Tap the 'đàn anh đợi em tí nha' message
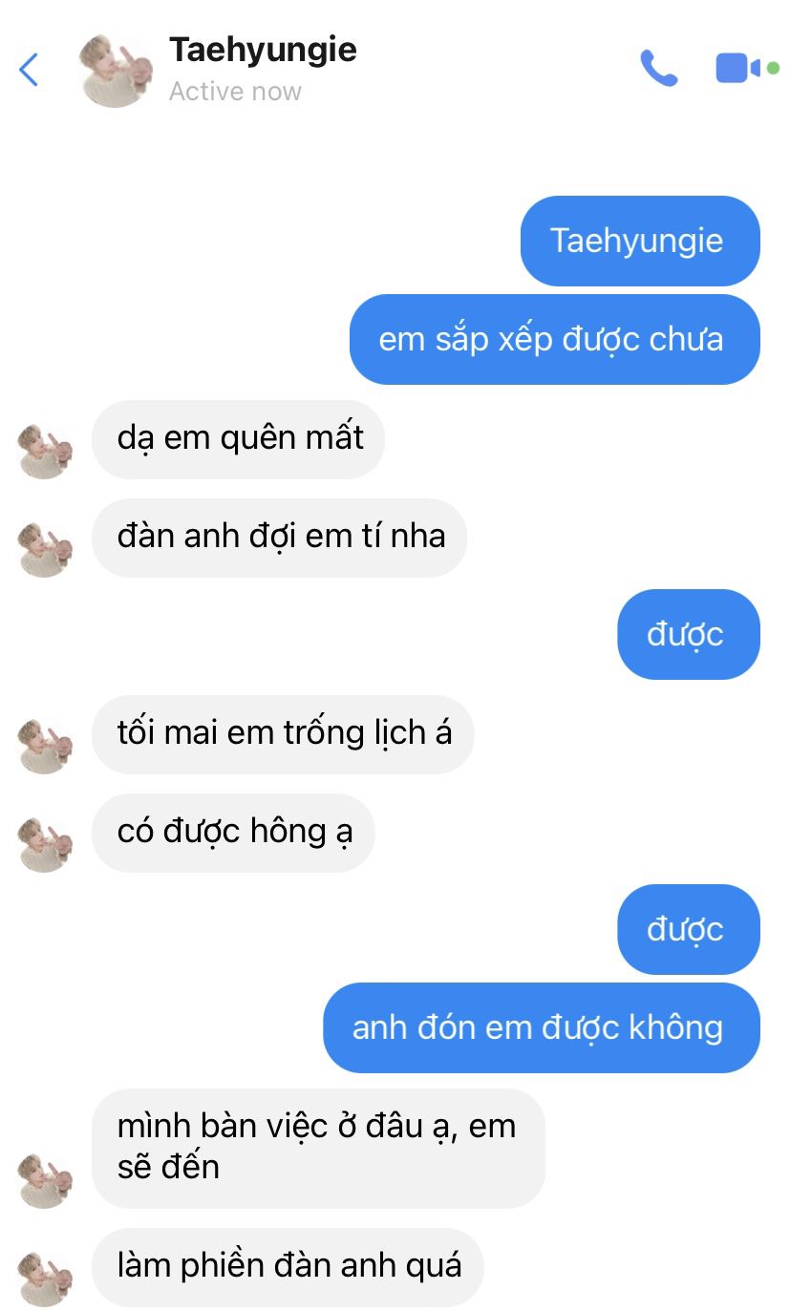Screen dimensions: 790x1311 (x=280, y=538)
